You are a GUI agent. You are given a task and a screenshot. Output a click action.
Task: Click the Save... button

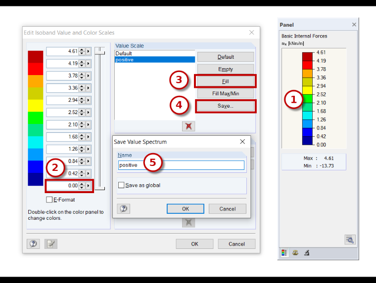click(x=226, y=106)
